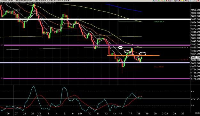Viewport: 200px width, 116px height.
Task: Click the symbol info header text at top-left
Action: pos(36,1)
